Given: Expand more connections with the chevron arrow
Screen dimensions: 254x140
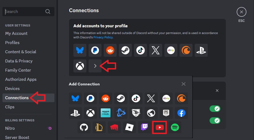Looking at the screenshot, I should point(95,66).
